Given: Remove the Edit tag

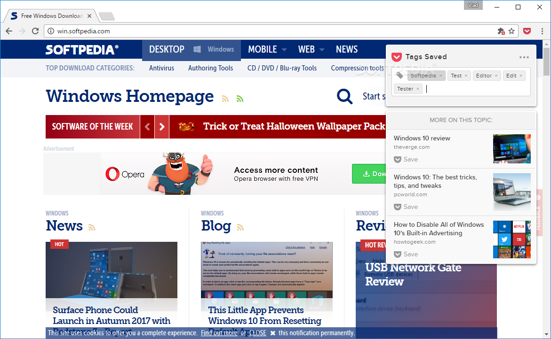Looking at the screenshot, I should pos(521,76).
